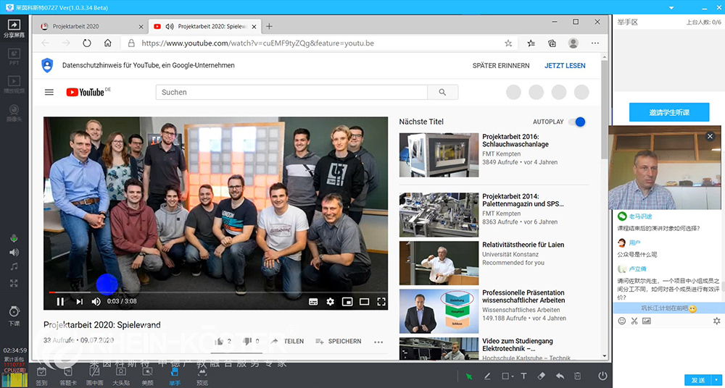This screenshot has width=725, height=388.
Task: Open the 播放视频 video player tool
Action: [x=14, y=84]
